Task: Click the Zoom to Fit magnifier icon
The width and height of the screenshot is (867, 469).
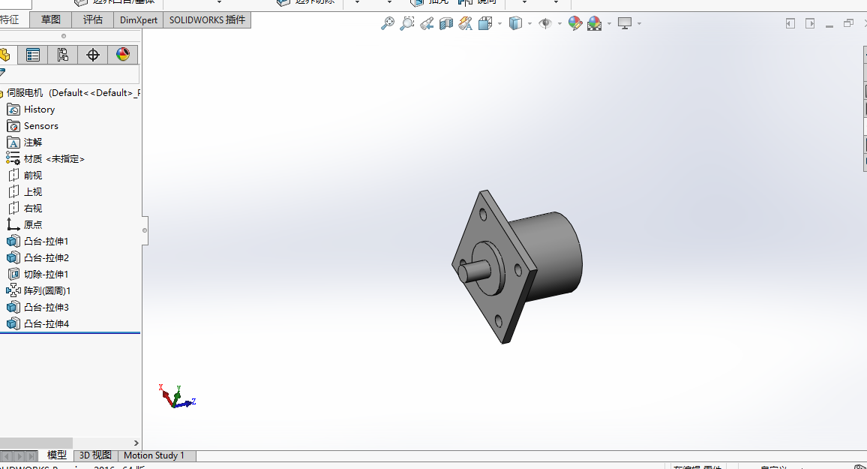Action: pyautogui.click(x=388, y=23)
